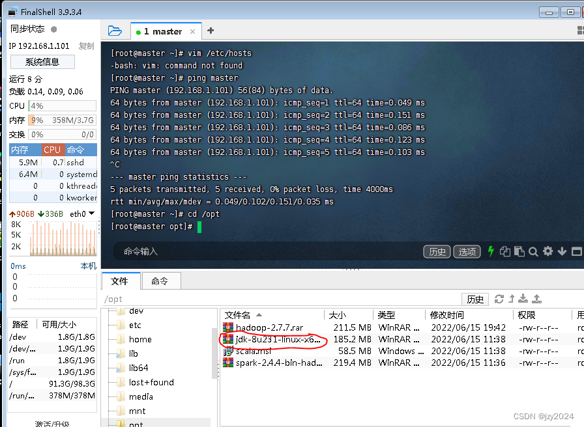Sort processes by 命令 column

(x=81, y=150)
